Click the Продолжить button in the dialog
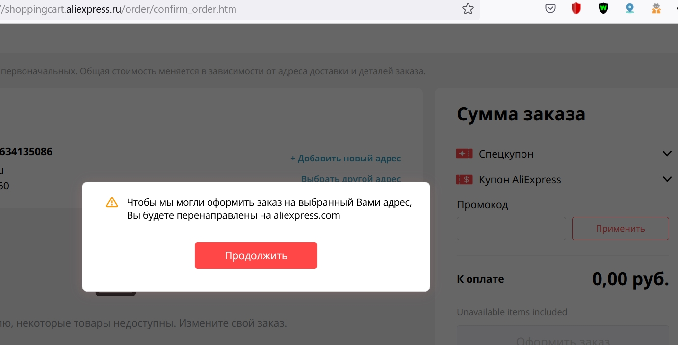 [x=256, y=256]
